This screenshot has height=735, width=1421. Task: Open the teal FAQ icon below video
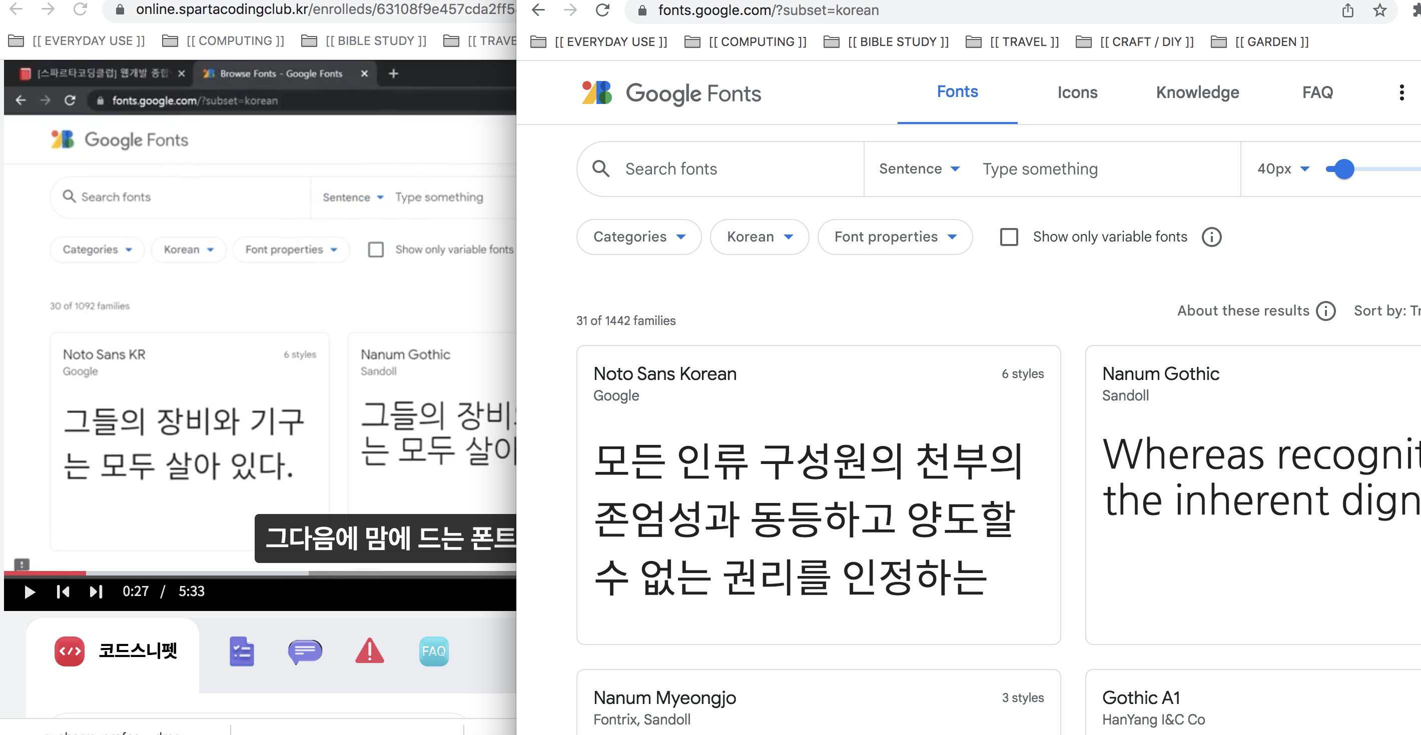pos(434,651)
